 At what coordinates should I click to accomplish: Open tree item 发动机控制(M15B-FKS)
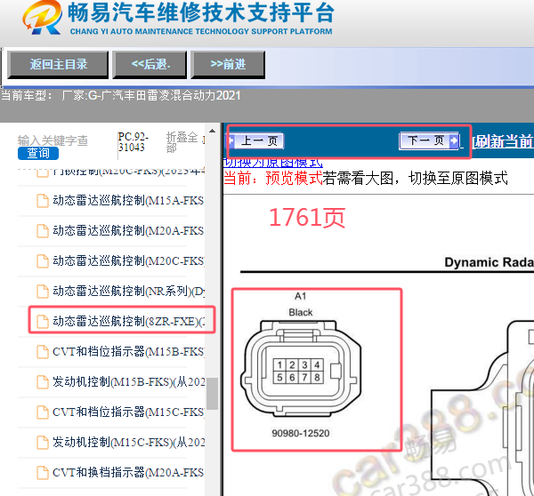(x=128, y=381)
